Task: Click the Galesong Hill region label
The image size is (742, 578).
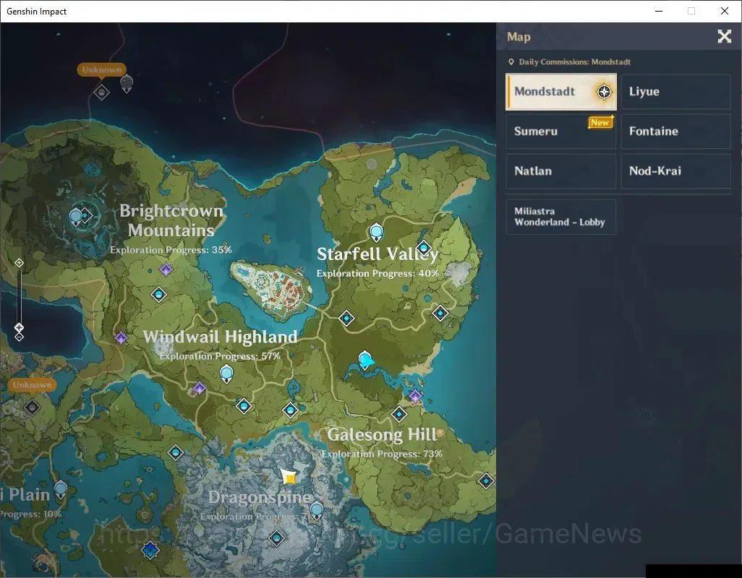Action: click(x=382, y=434)
